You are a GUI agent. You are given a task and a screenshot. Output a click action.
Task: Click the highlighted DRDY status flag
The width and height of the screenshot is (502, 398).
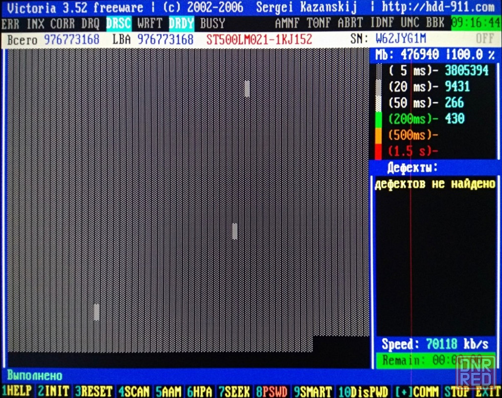pos(182,24)
